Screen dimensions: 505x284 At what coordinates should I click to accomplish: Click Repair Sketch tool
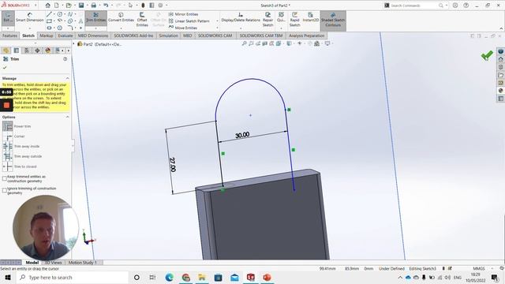click(267, 19)
